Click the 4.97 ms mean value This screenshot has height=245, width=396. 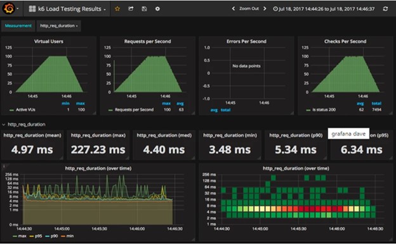(32, 149)
